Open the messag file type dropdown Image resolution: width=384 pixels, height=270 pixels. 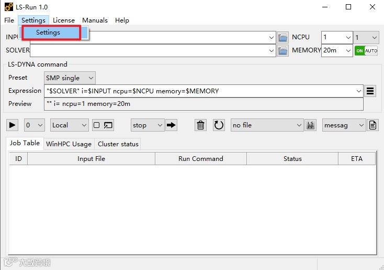pyautogui.click(x=344, y=125)
